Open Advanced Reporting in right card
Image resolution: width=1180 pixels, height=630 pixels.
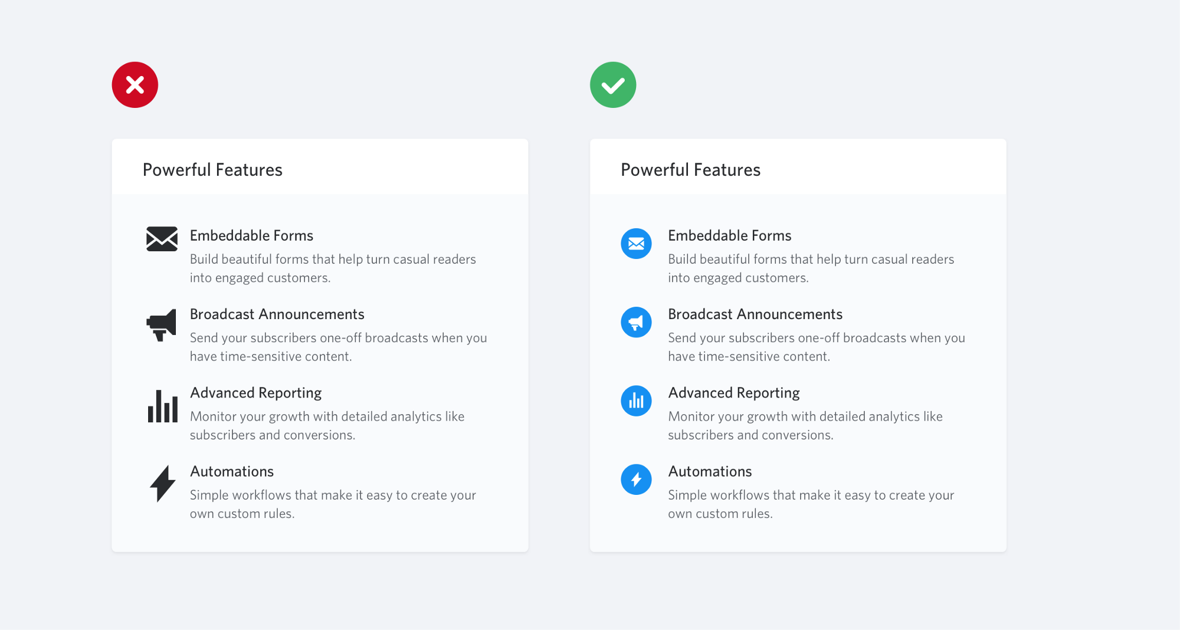(x=734, y=393)
